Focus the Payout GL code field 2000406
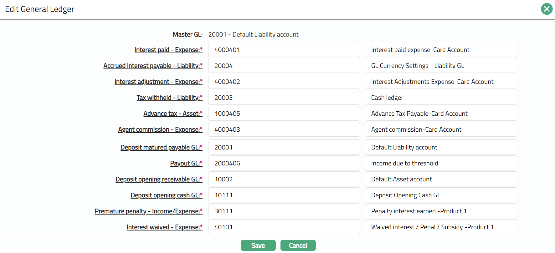 click(284, 163)
